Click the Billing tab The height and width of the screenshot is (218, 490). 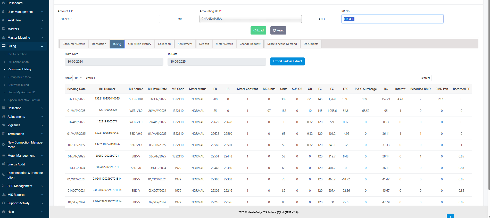pyautogui.click(x=117, y=44)
